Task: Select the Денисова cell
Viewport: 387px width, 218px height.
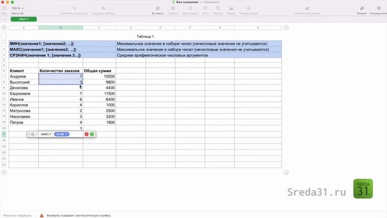Action: pos(24,88)
